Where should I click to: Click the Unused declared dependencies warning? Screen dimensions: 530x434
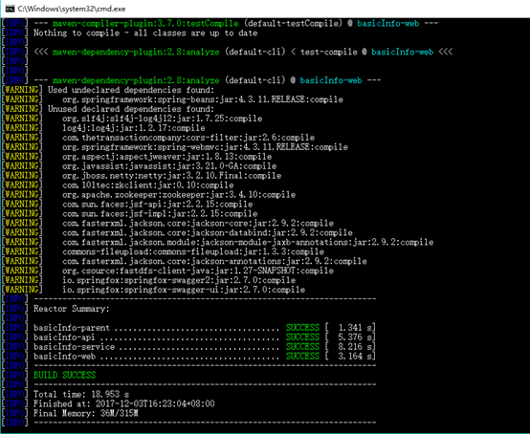[131, 109]
